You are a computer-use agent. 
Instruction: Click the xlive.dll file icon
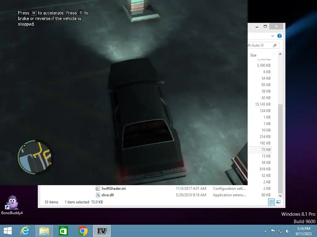[x=98, y=195]
